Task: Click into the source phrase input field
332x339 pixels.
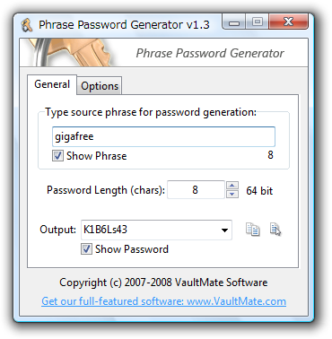Action: (163, 136)
